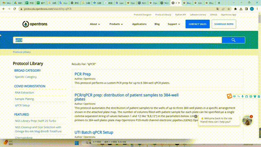
Task: Click the share icon in address bar
Action: coord(223,9)
